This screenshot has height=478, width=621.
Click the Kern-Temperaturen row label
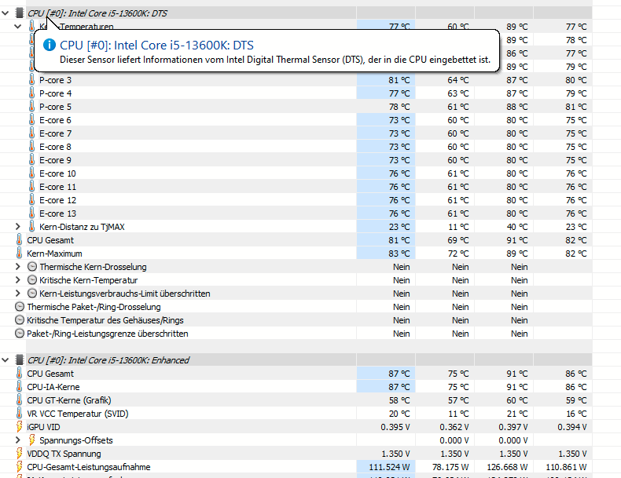[x=76, y=27]
